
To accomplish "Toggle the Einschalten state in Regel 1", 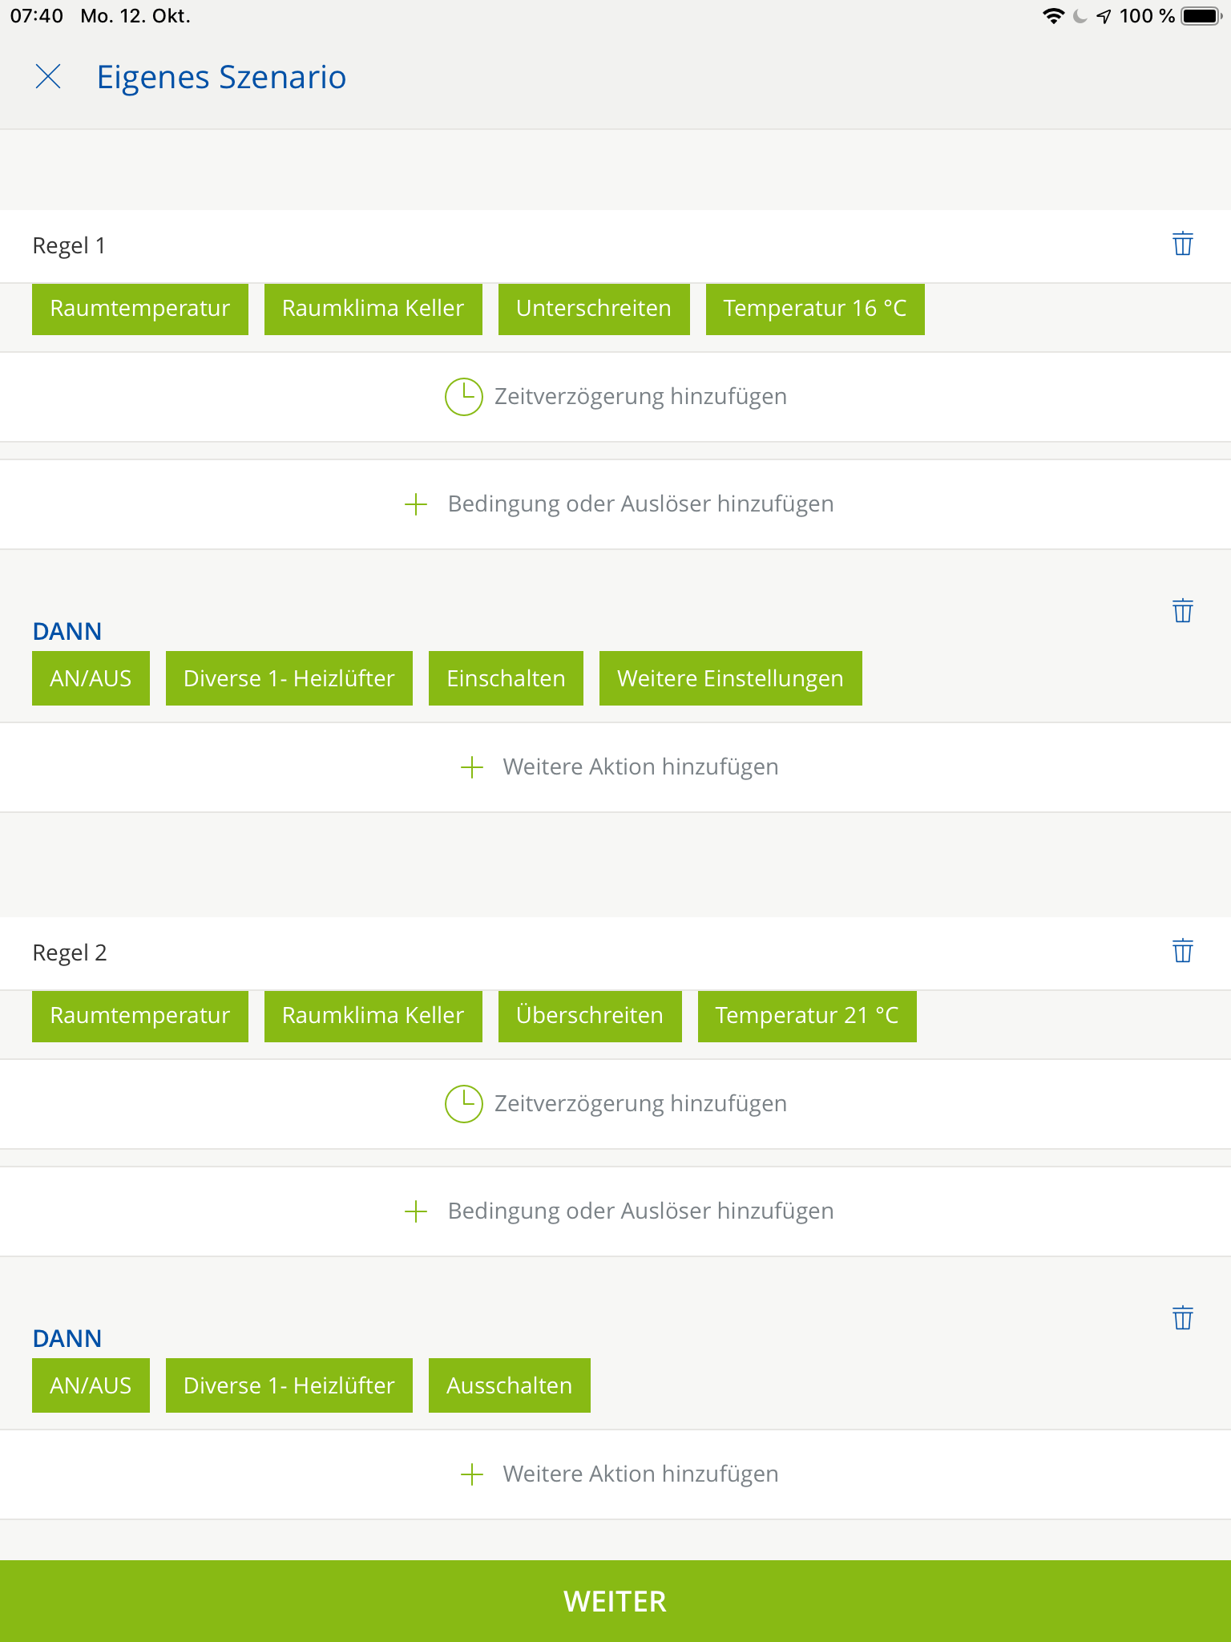I will point(505,679).
